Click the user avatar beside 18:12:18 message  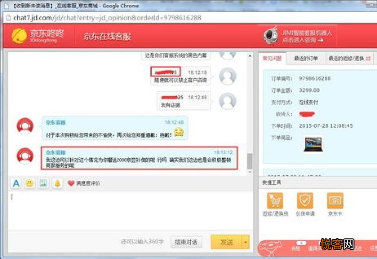pos(228,76)
